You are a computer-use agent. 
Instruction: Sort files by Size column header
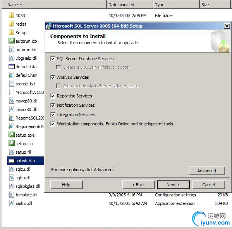pos(215,5)
